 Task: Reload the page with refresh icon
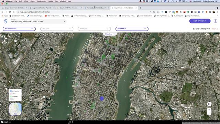point(10,12)
